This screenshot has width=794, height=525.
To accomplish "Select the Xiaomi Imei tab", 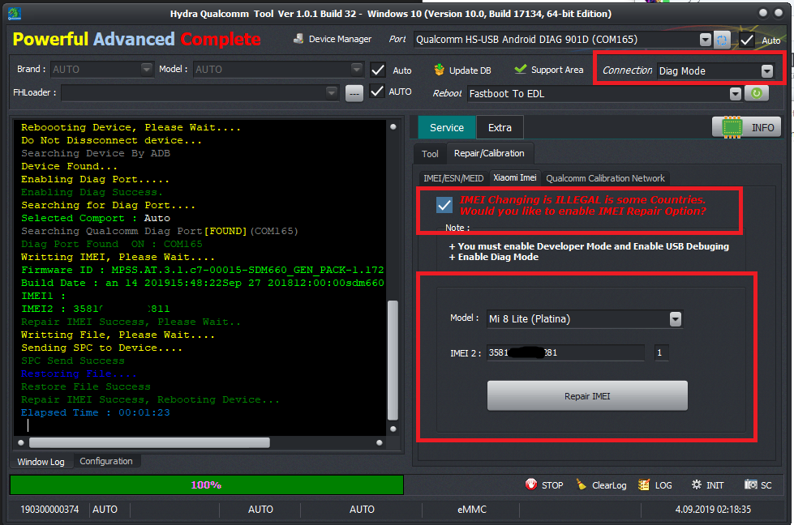I will click(515, 177).
